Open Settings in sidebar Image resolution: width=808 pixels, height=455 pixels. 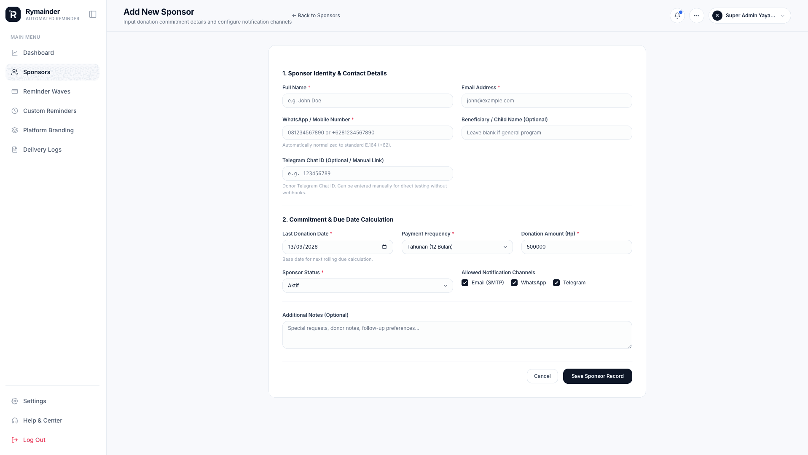[52, 401]
